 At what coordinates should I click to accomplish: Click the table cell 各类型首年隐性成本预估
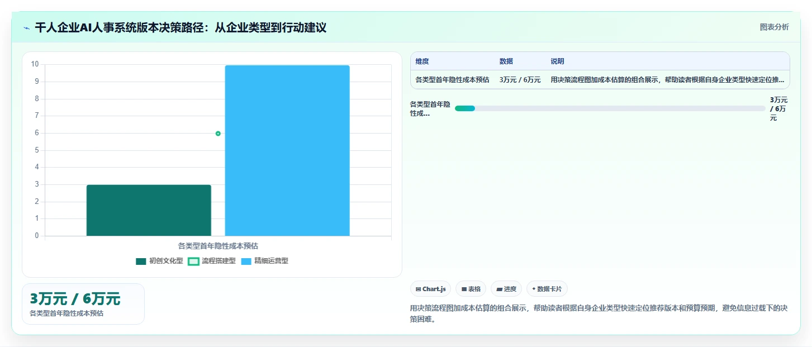[x=453, y=80]
